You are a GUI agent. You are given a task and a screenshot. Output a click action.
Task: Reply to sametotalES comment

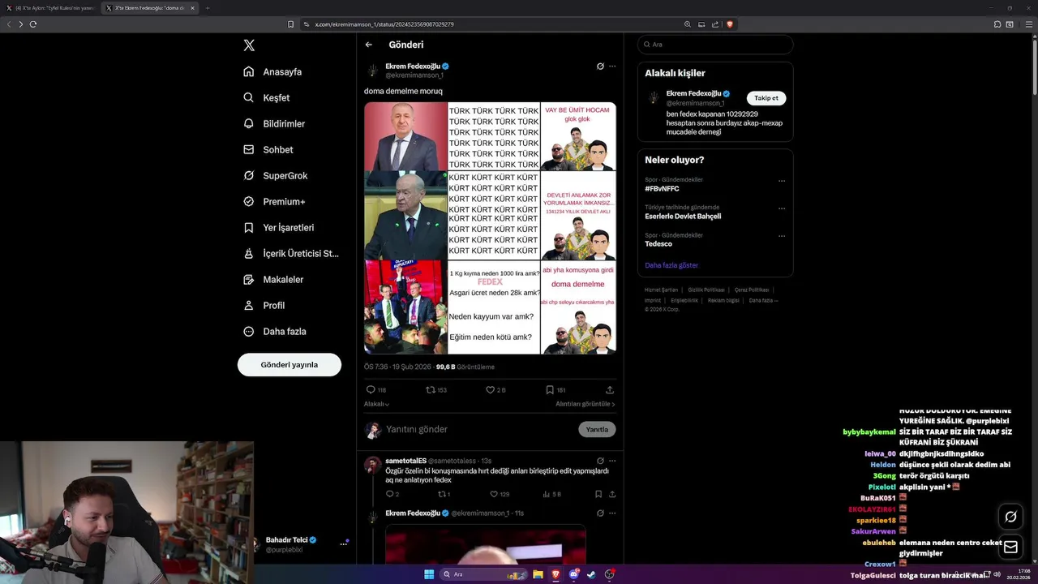tap(392, 494)
